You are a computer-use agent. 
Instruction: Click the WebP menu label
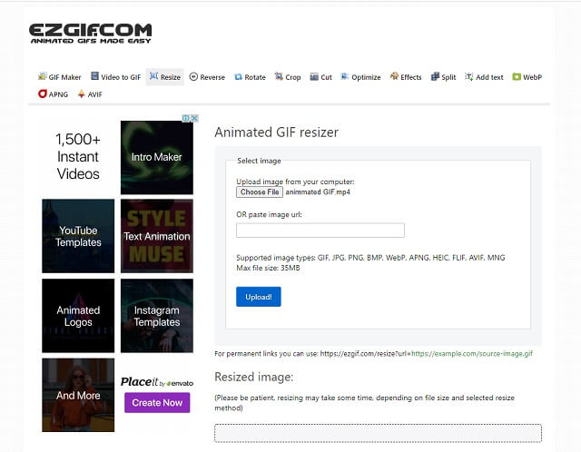532,77
